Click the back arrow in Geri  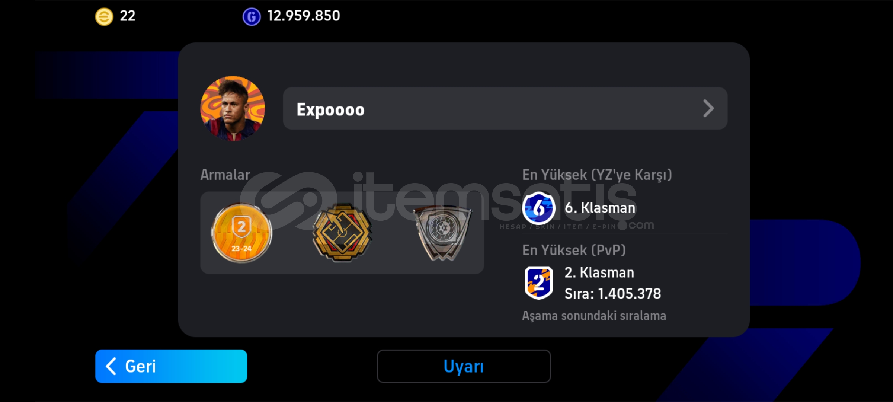click(111, 366)
